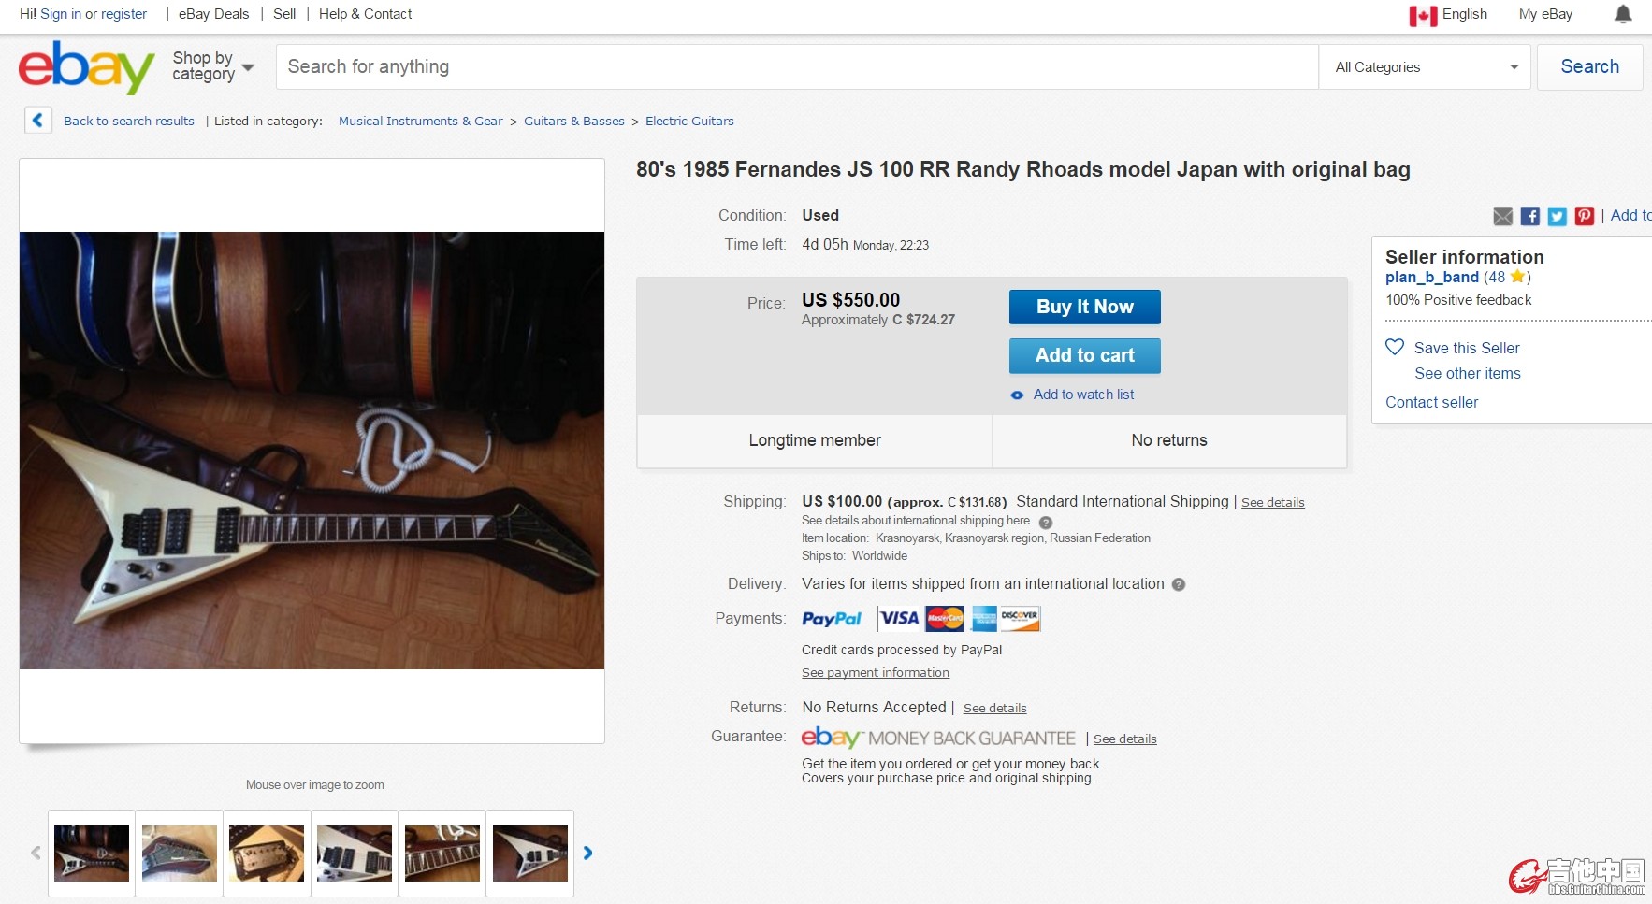This screenshot has height=904, width=1652.
Task: Pin listing on Pinterest
Action: pos(1584,216)
